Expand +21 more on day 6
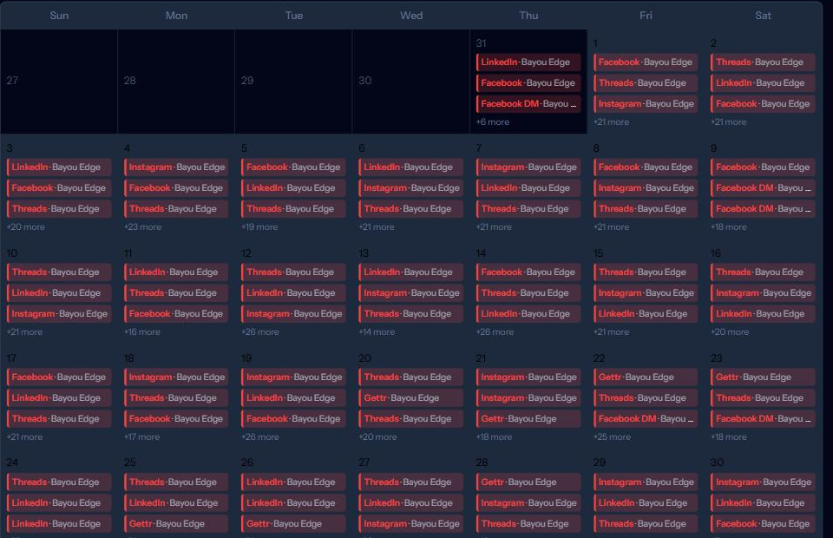Image resolution: width=833 pixels, height=538 pixels. pyautogui.click(x=377, y=226)
